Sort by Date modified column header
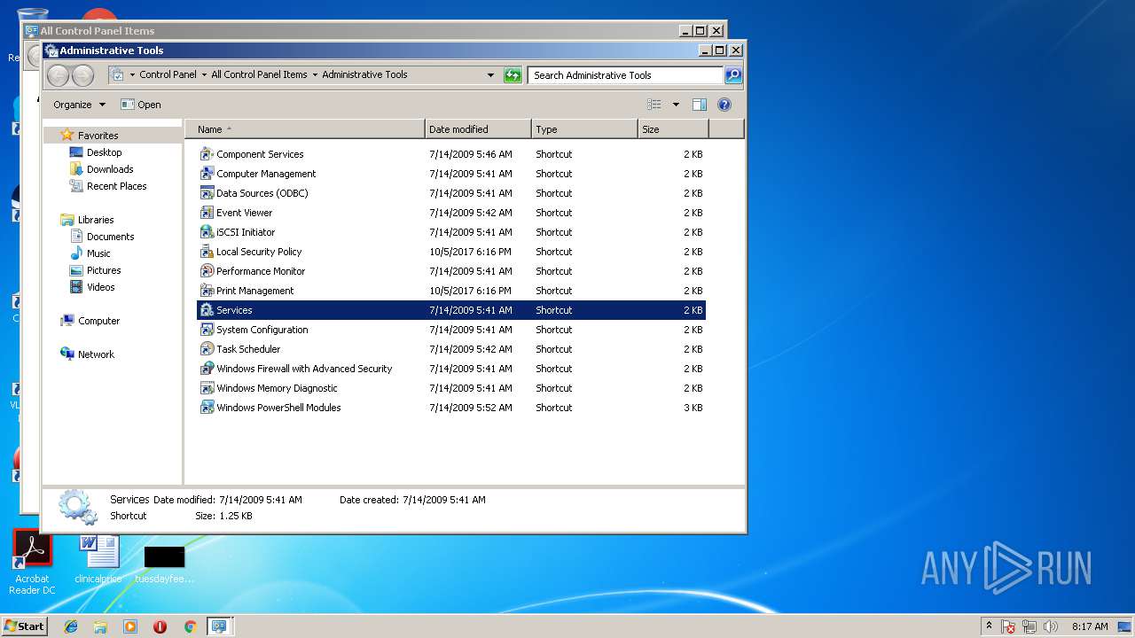This screenshot has width=1135, height=638. 478,129
